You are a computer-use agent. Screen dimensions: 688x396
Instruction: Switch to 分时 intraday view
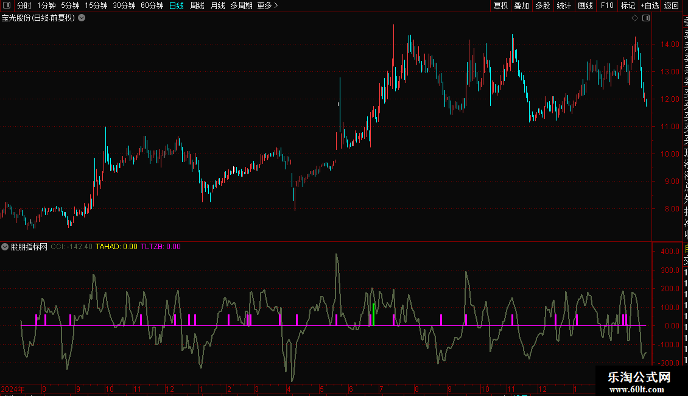[x=24, y=5]
